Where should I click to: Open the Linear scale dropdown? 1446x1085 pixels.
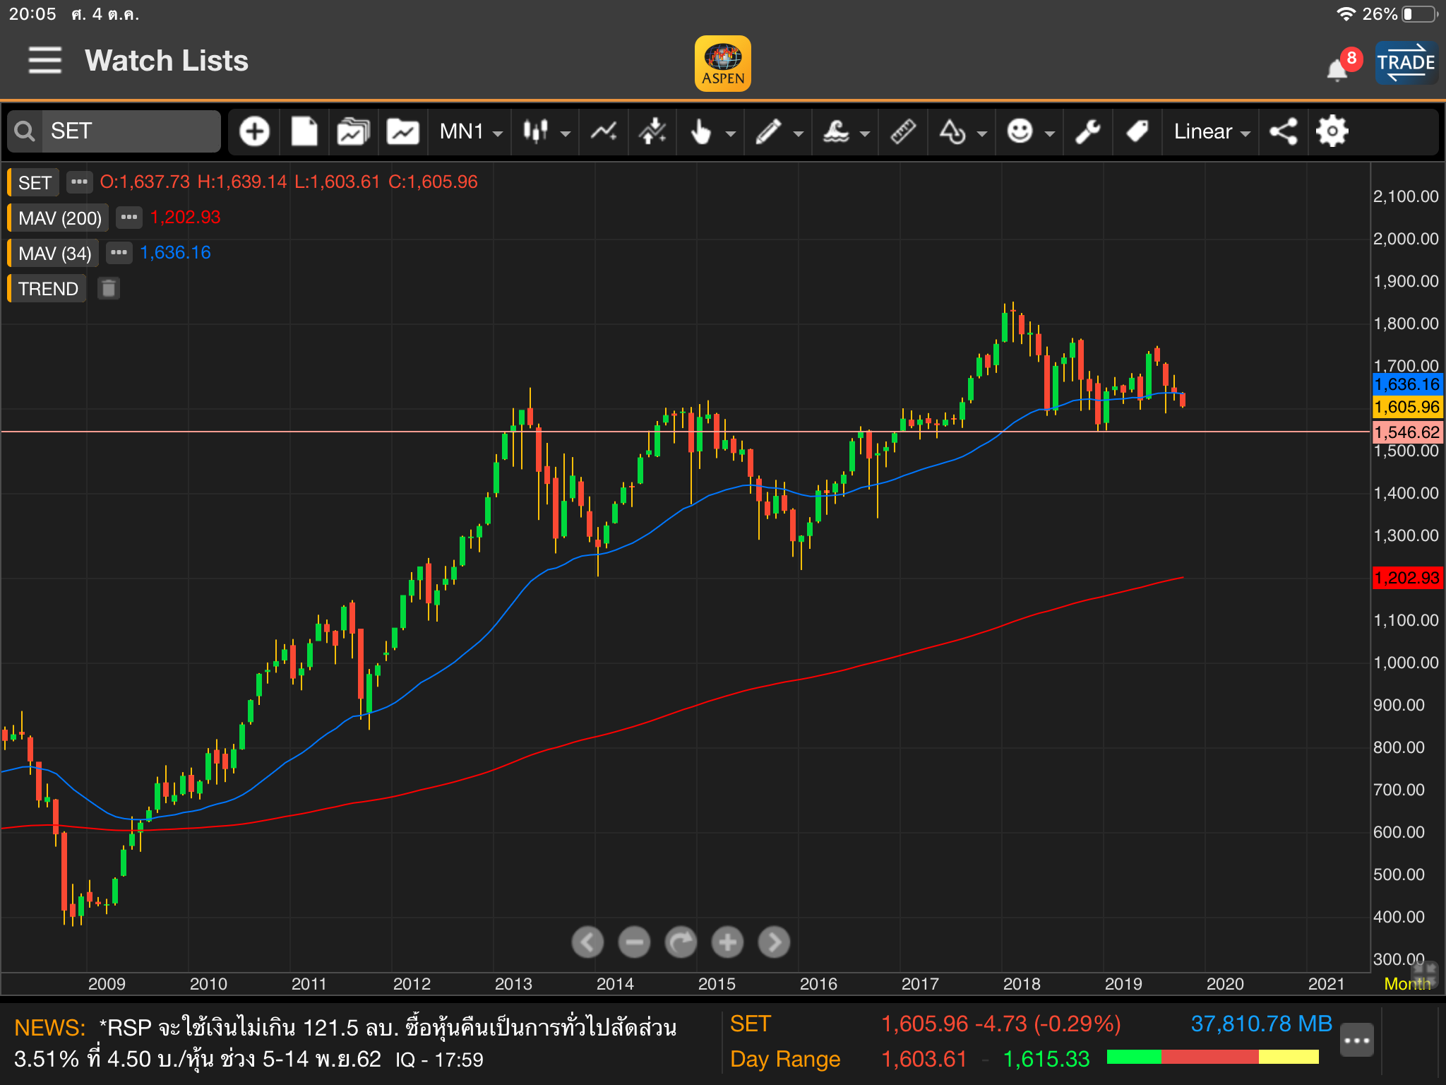click(x=1211, y=131)
